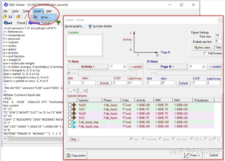
Task: Check the purple-shaded Fully_liquid_slag checkbox
Action: click(70, 126)
